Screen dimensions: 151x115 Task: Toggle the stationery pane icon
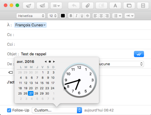click(x=143, y=6)
